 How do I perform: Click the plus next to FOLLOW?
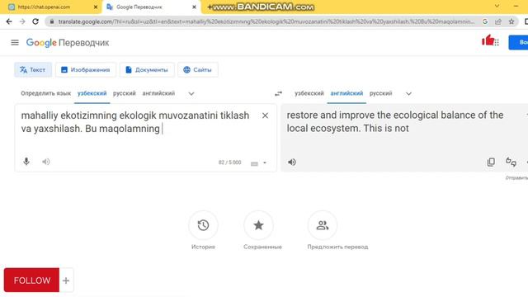pos(66,280)
